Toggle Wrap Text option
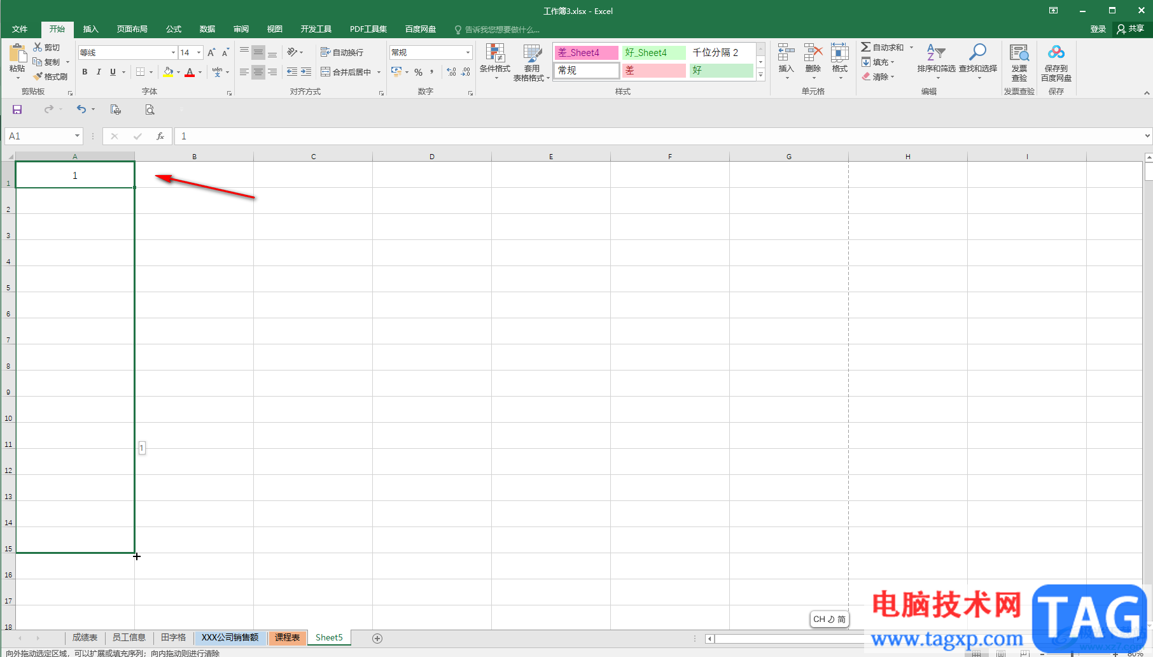 pos(342,52)
